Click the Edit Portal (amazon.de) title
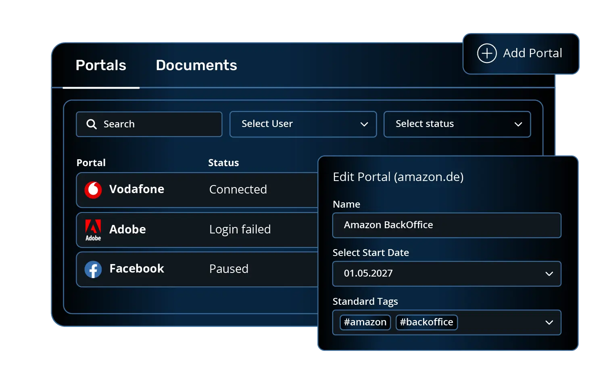The height and width of the screenshot is (385, 605). (398, 177)
